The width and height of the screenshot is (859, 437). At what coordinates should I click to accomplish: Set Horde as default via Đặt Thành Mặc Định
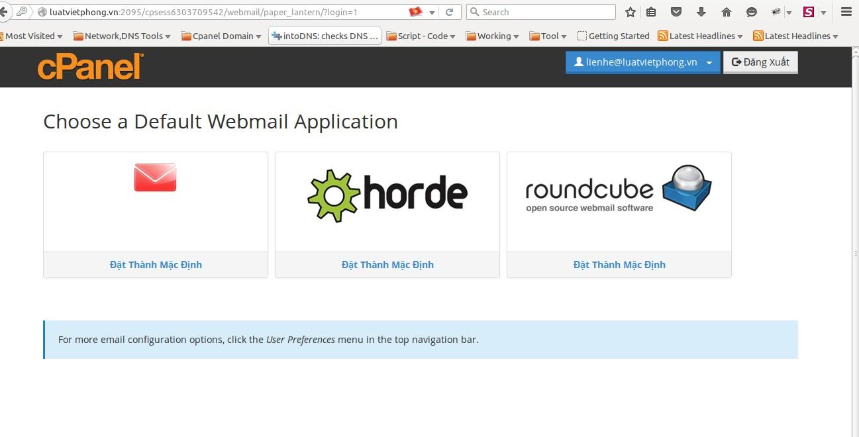[x=387, y=265]
